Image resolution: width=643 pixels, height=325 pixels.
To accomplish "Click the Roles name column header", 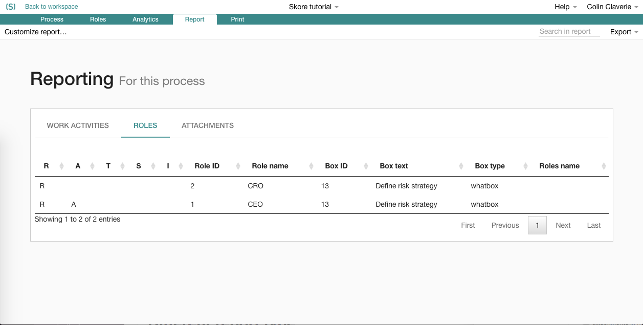I will pyautogui.click(x=560, y=166).
